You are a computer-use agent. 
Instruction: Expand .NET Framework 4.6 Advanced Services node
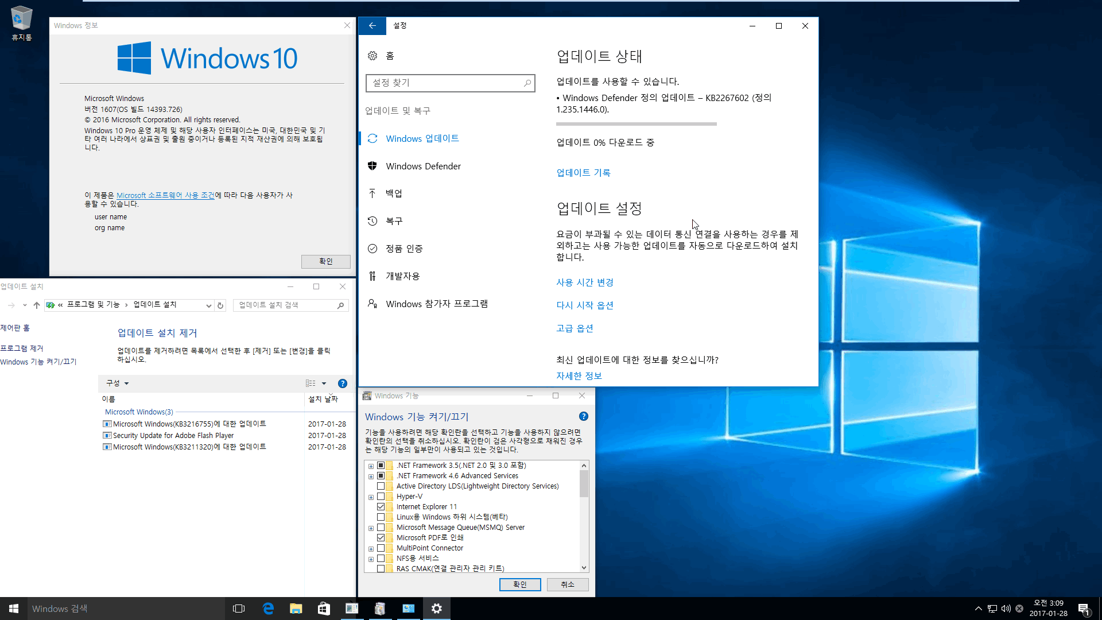(x=371, y=476)
